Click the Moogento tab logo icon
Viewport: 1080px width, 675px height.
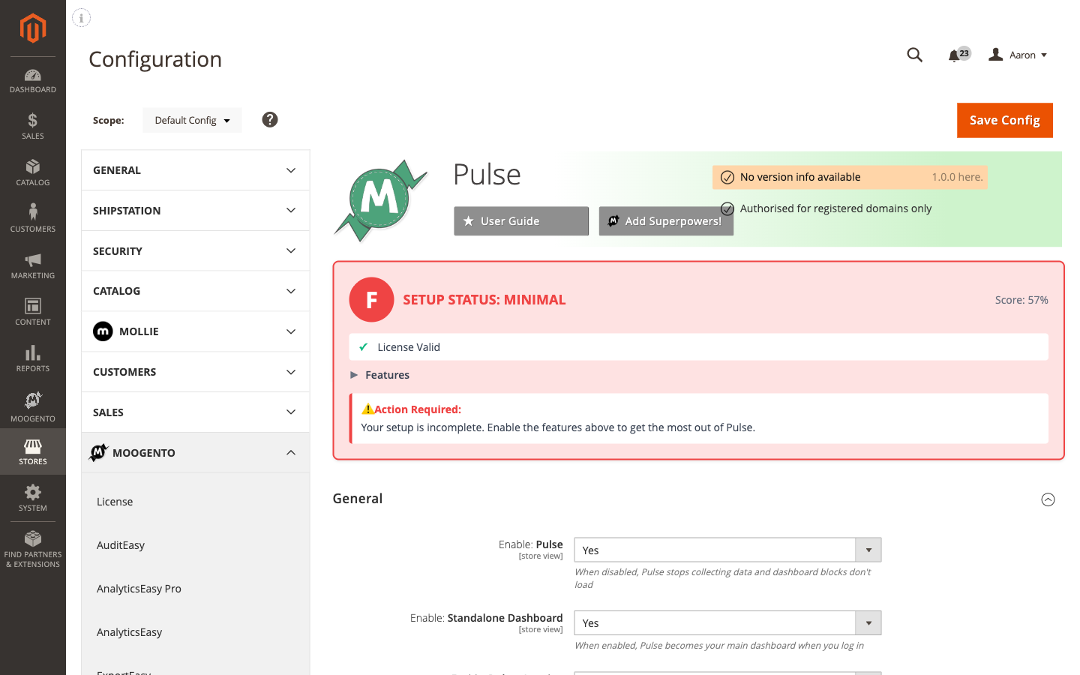click(99, 452)
